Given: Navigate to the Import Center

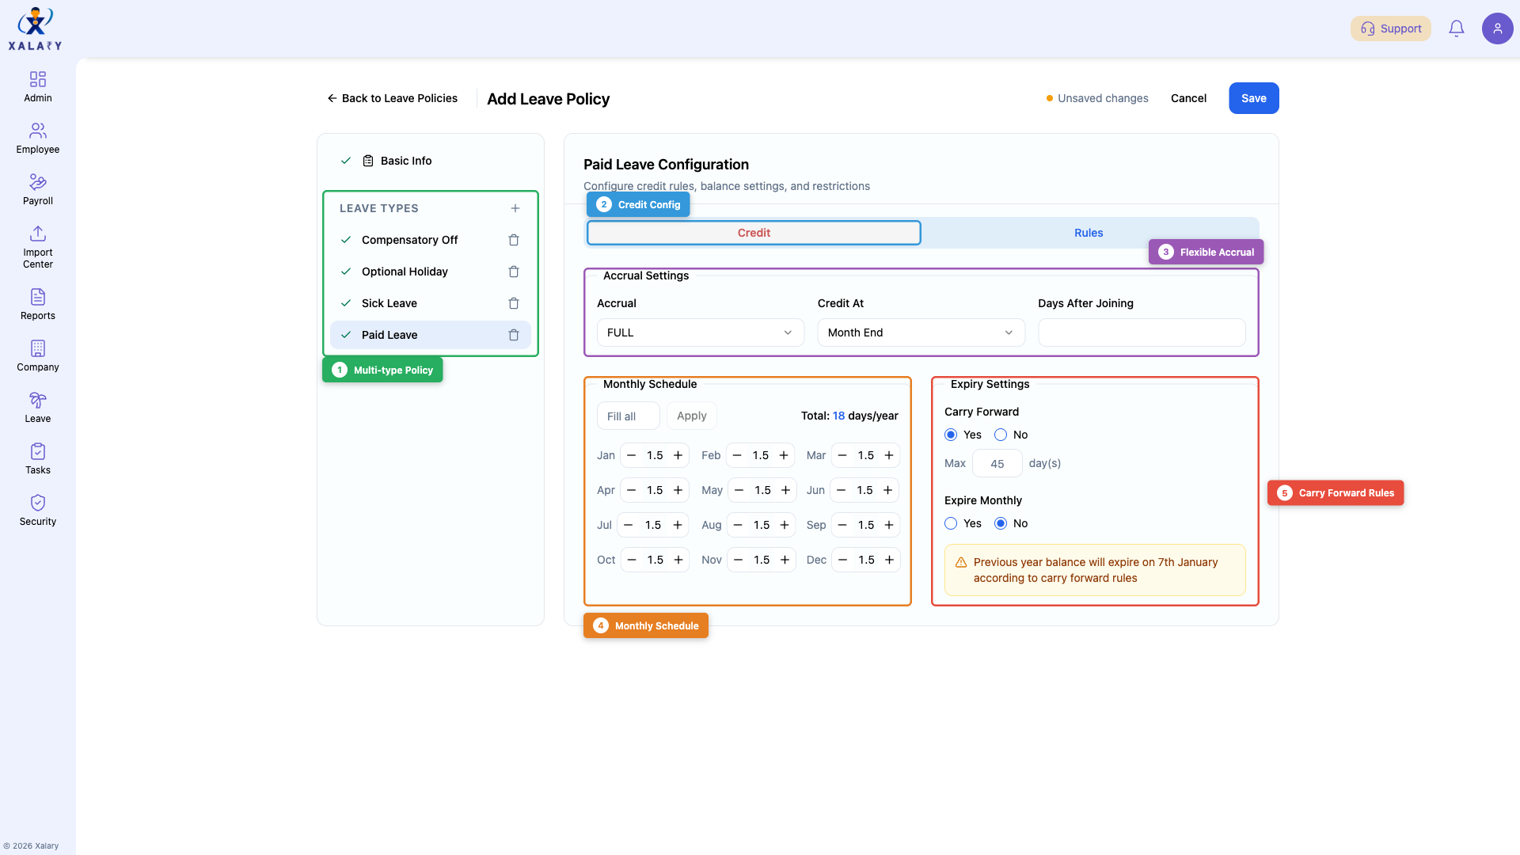Looking at the screenshot, I should (37, 246).
